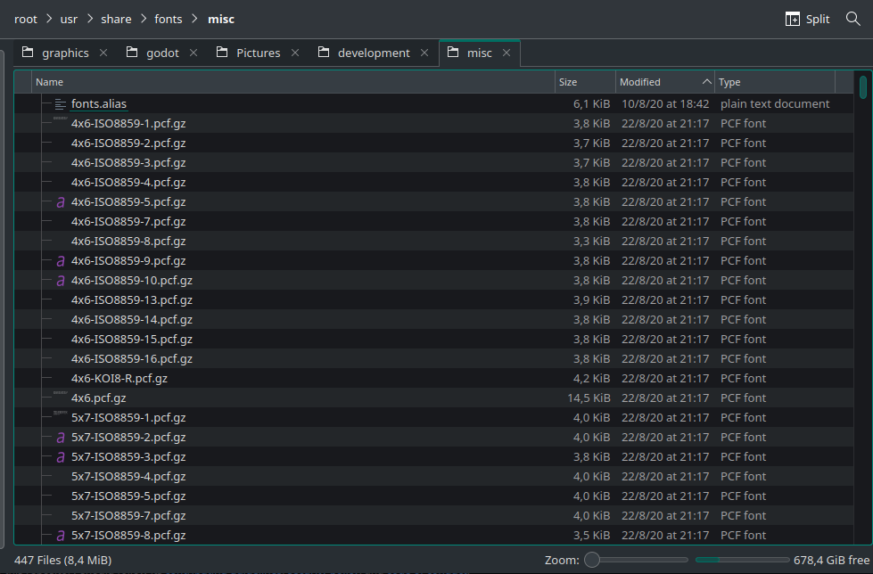The height and width of the screenshot is (574, 873).
Task: Click the font icon of 4x6-ISO8859-5.pcf.gz
Action: [x=60, y=202]
